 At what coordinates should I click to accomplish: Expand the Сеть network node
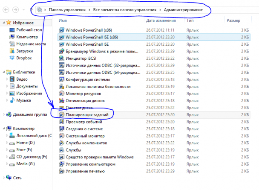click(x=4, y=178)
